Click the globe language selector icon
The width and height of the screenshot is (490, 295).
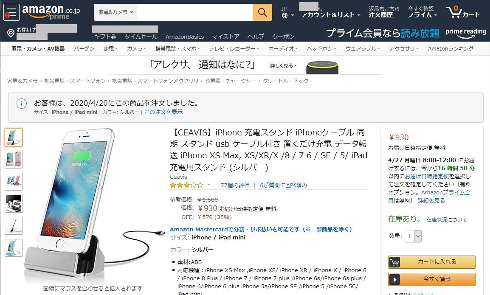coord(284,15)
